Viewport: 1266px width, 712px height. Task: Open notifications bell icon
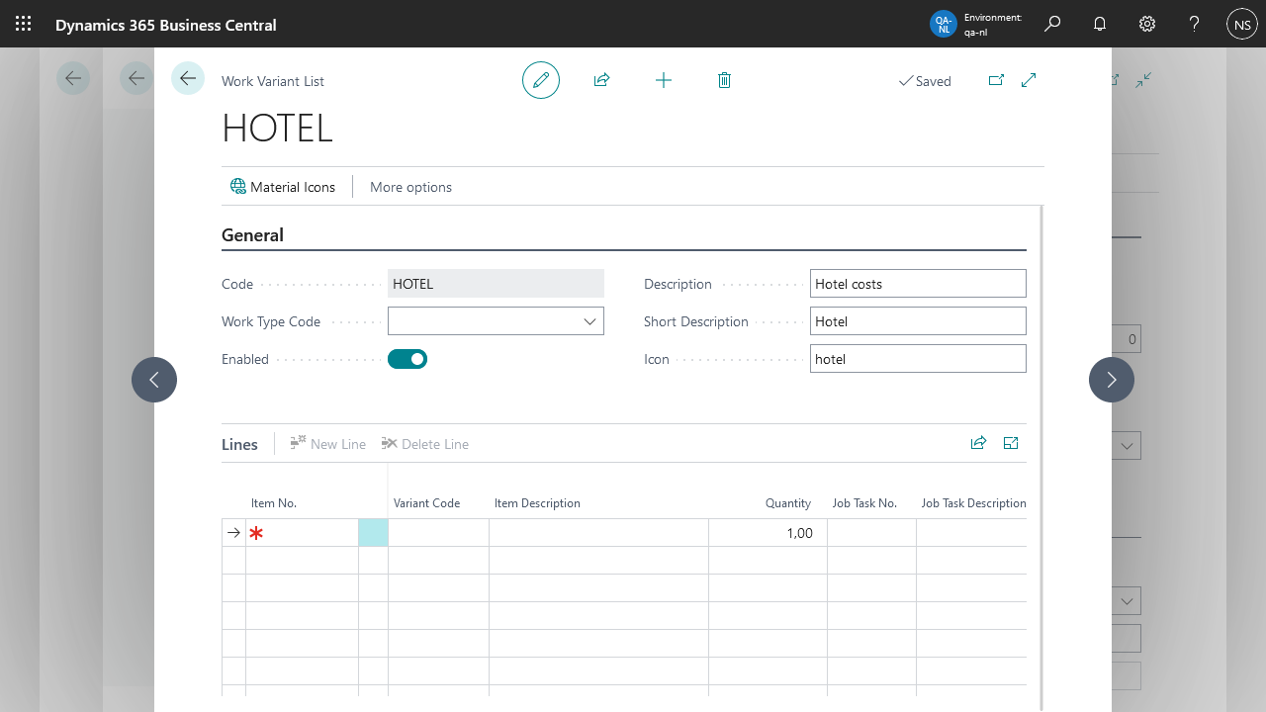coord(1100,24)
